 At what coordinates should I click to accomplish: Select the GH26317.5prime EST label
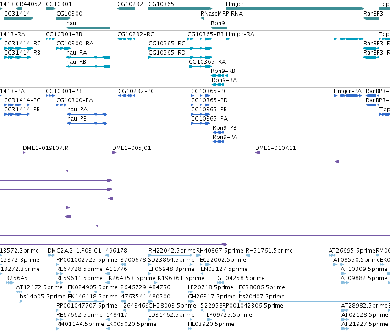click(212, 297)
